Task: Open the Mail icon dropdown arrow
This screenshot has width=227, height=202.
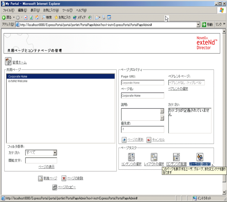Action: click(x=100, y=17)
